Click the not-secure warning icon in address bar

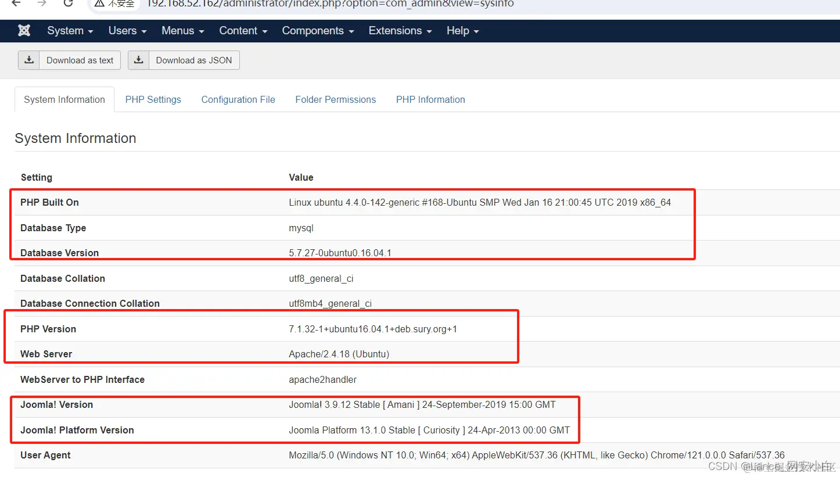[100, 3]
